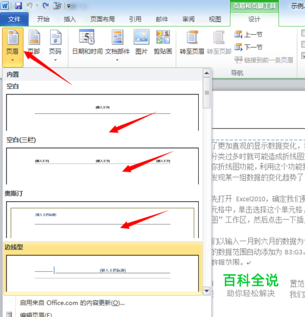Open the undo history dropdown arrow

coord(37,5)
